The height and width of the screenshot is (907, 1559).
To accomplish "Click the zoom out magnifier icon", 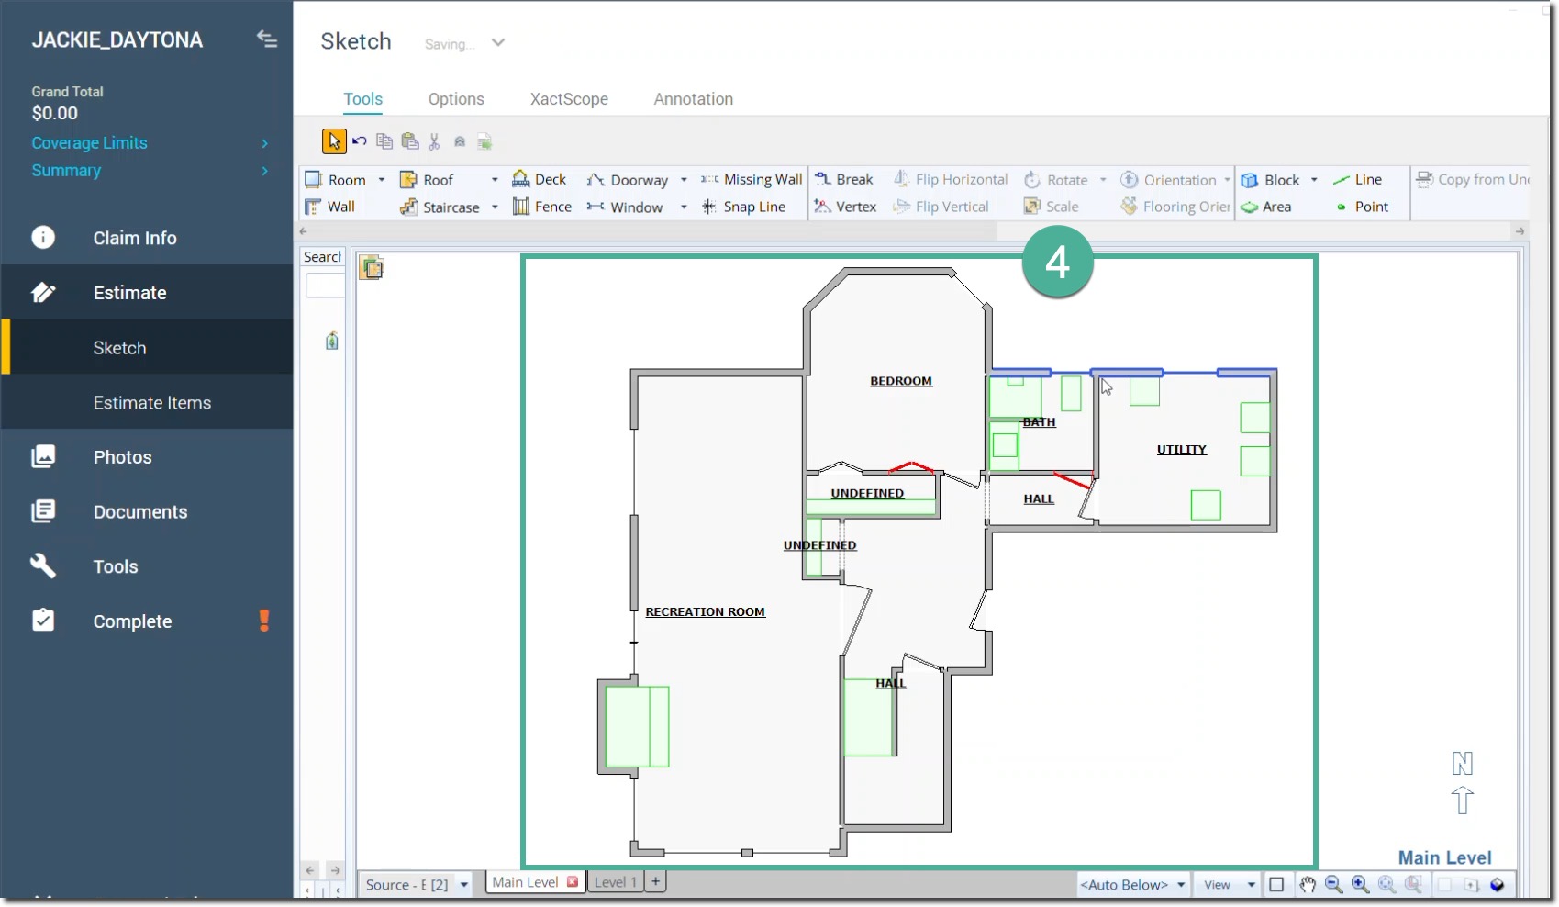I will click(x=1334, y=885).
